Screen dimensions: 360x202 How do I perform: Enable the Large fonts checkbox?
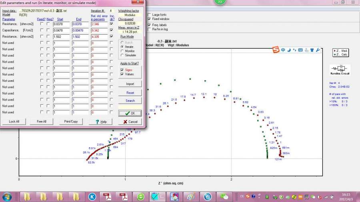pyautogui.click(x=149, y=15)
